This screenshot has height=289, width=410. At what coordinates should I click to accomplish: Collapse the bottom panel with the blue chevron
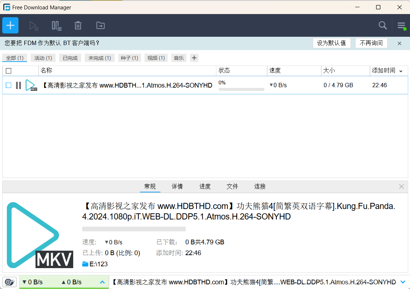[x=403, y=282]
